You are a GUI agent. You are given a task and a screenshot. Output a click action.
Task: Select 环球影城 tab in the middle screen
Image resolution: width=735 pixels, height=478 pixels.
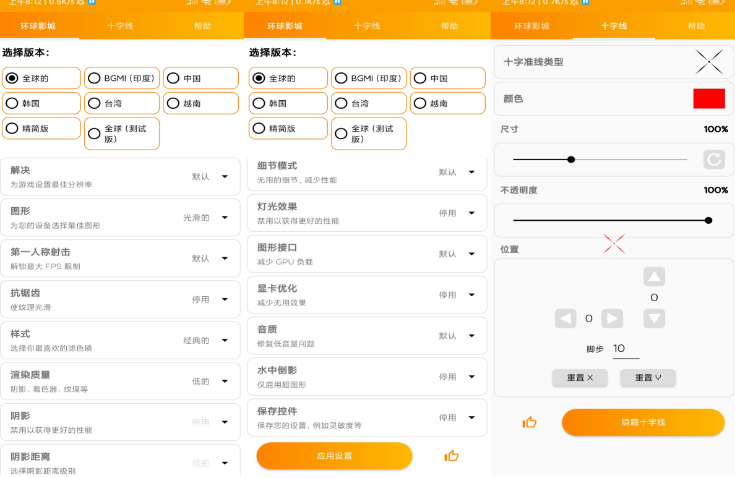pyautogui.click(x=285, y=26)
